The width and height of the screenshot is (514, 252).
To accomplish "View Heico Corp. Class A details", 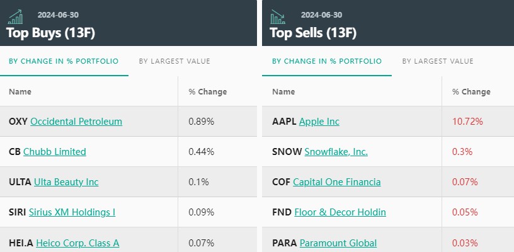I will click(78, 243).
